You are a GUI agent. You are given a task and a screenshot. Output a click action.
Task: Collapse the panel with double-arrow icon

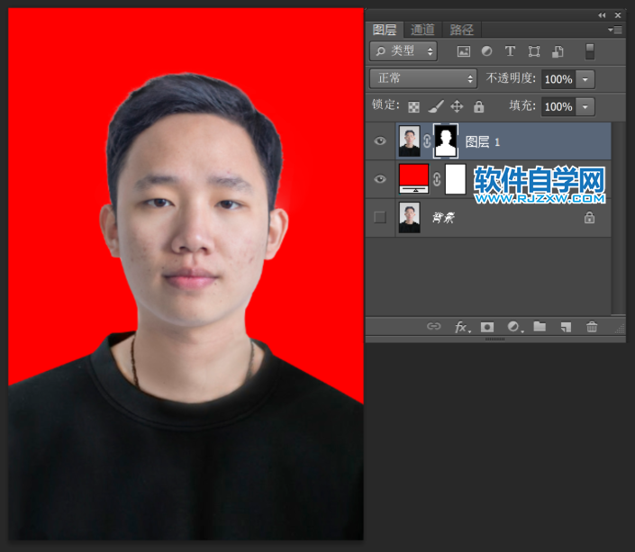point(602,15)
